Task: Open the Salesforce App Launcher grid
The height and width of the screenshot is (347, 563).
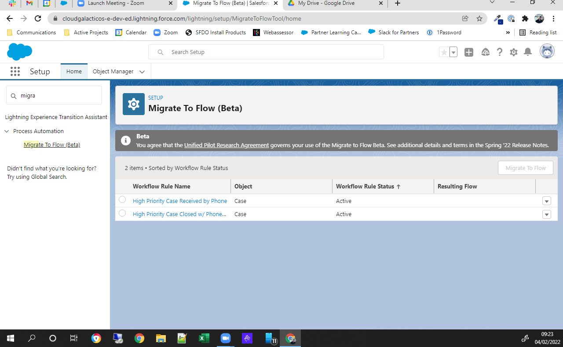Action: click(15, 72)
